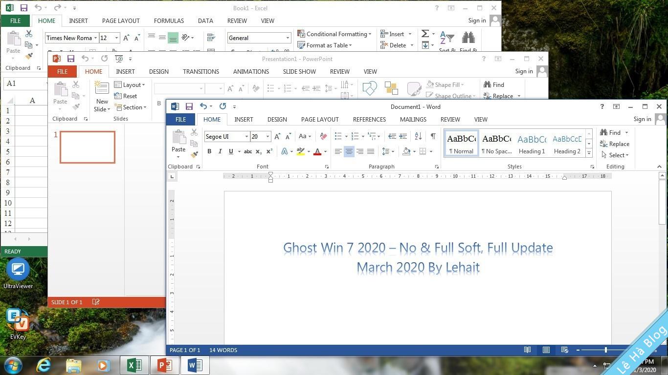Click Text Effects icon in Word
668x375 pixels.
(284, 151)
